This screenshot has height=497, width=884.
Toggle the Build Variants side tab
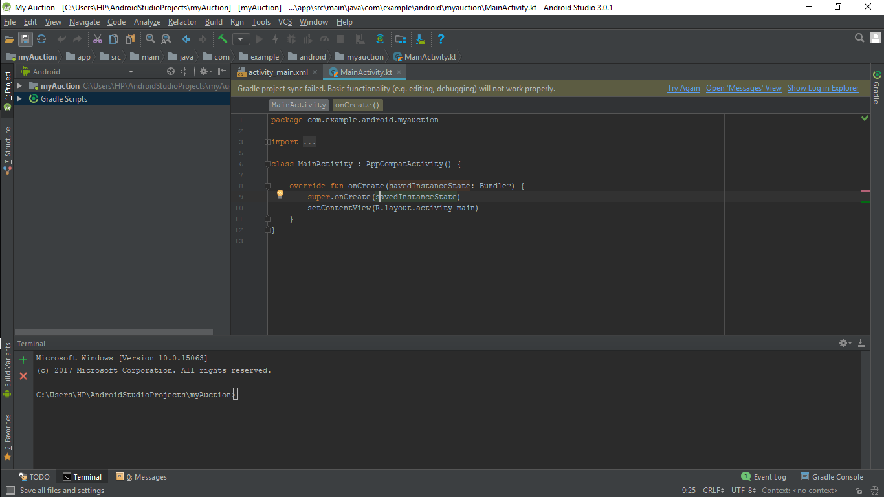coord(7,371)
